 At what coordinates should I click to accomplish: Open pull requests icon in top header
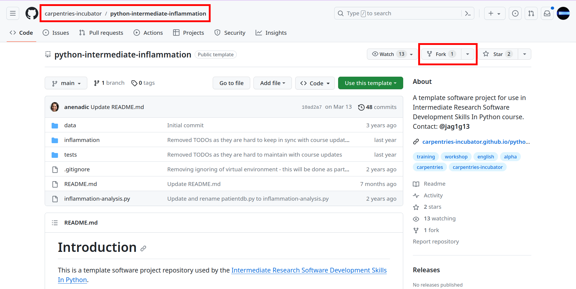(531, 13)
